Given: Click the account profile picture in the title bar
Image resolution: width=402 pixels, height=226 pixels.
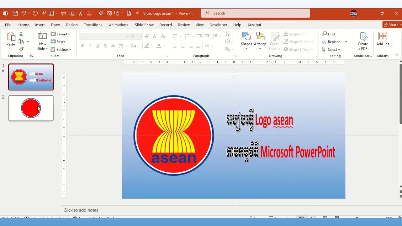Looking at the screenshot, I should tap(354, 13).
